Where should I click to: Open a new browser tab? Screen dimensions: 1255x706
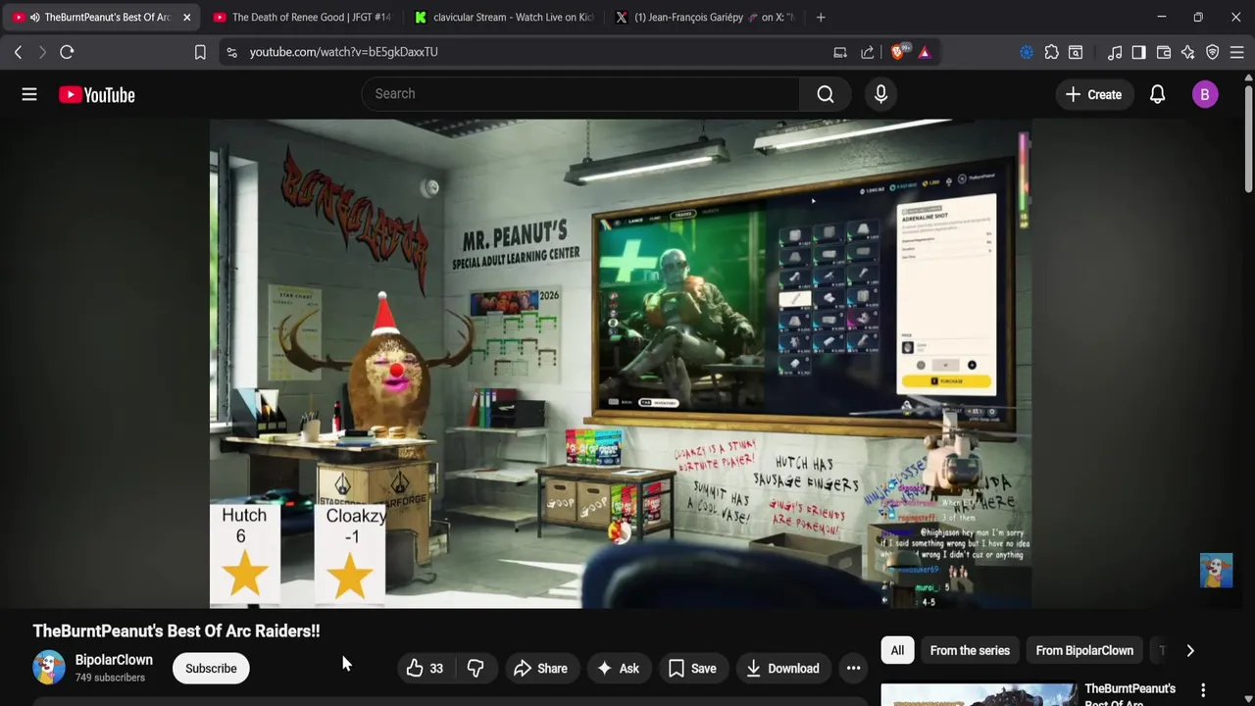[x=821, y=17]
